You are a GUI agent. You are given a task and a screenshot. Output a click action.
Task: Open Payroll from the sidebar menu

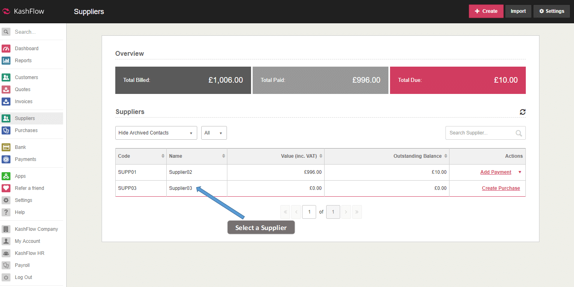(22, 265)
